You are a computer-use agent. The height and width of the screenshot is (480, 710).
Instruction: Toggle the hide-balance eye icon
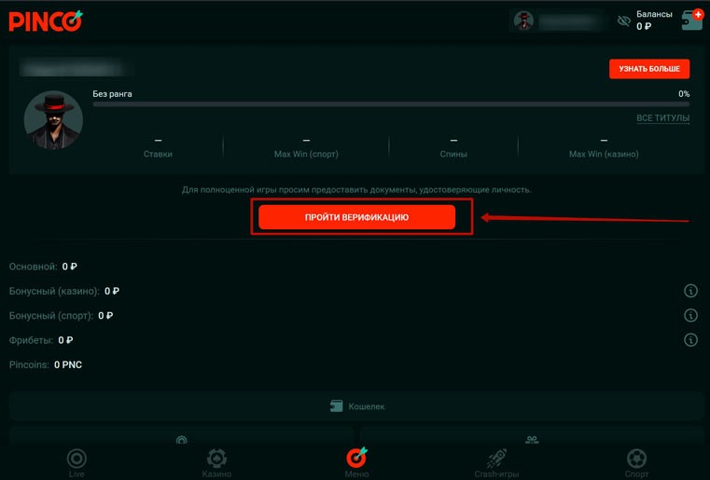click(623, 21)
